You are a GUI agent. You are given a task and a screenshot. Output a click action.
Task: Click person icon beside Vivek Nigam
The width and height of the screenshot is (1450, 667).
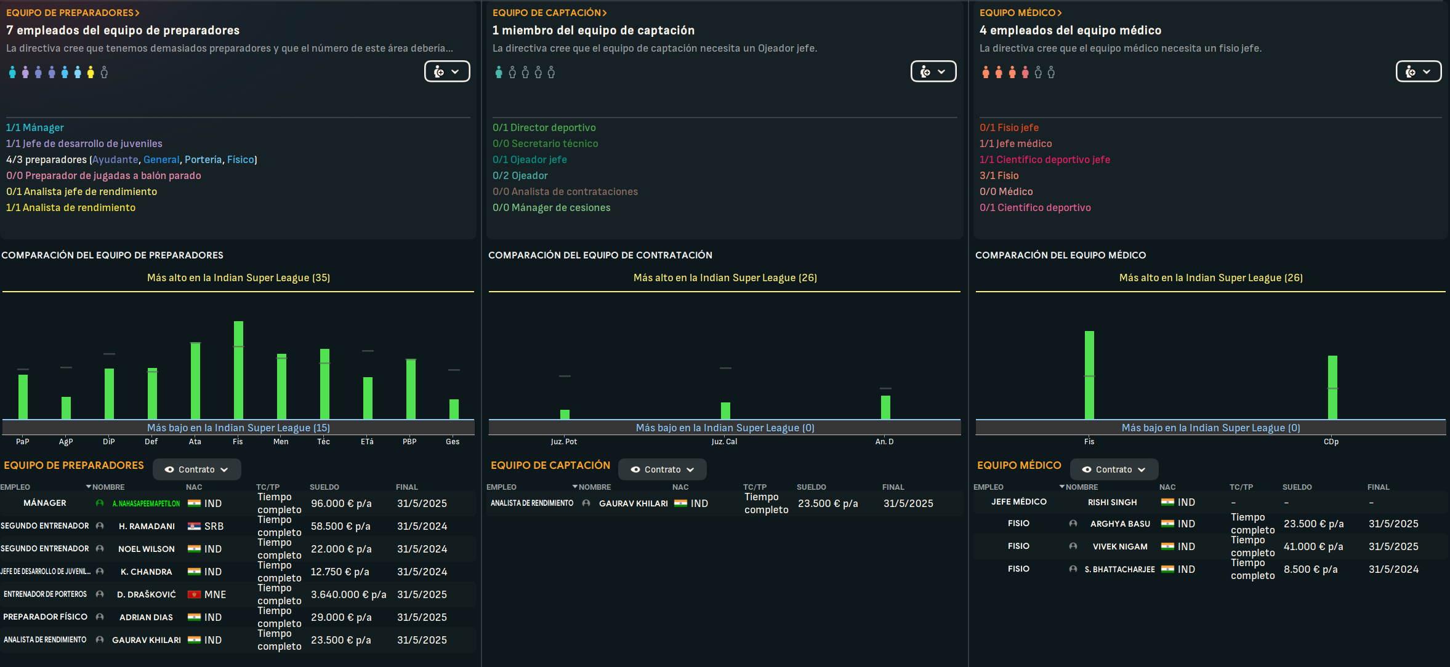(x=1073, y=546)
